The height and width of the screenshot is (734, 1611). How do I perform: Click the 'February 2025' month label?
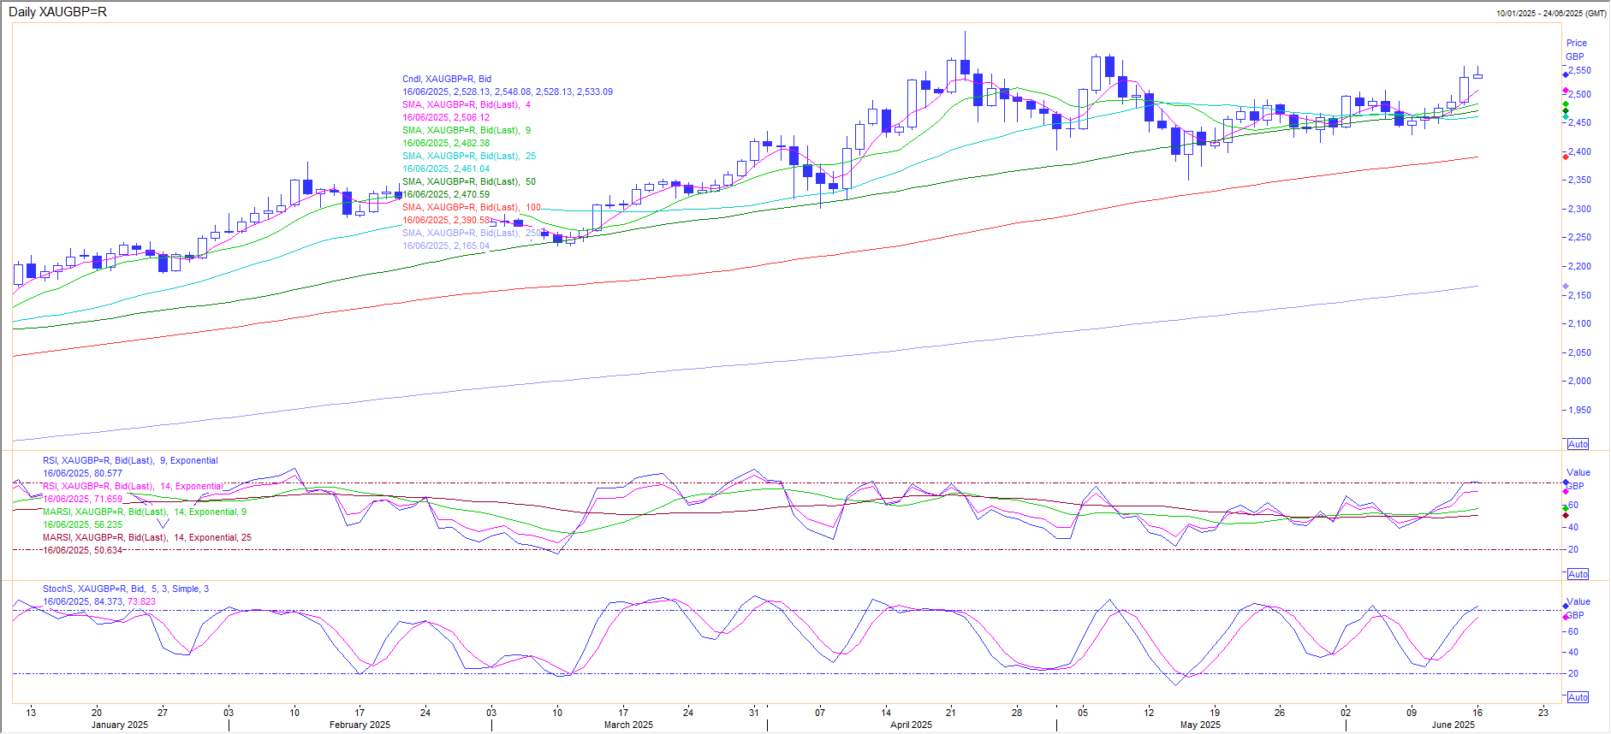click(360, 725)
